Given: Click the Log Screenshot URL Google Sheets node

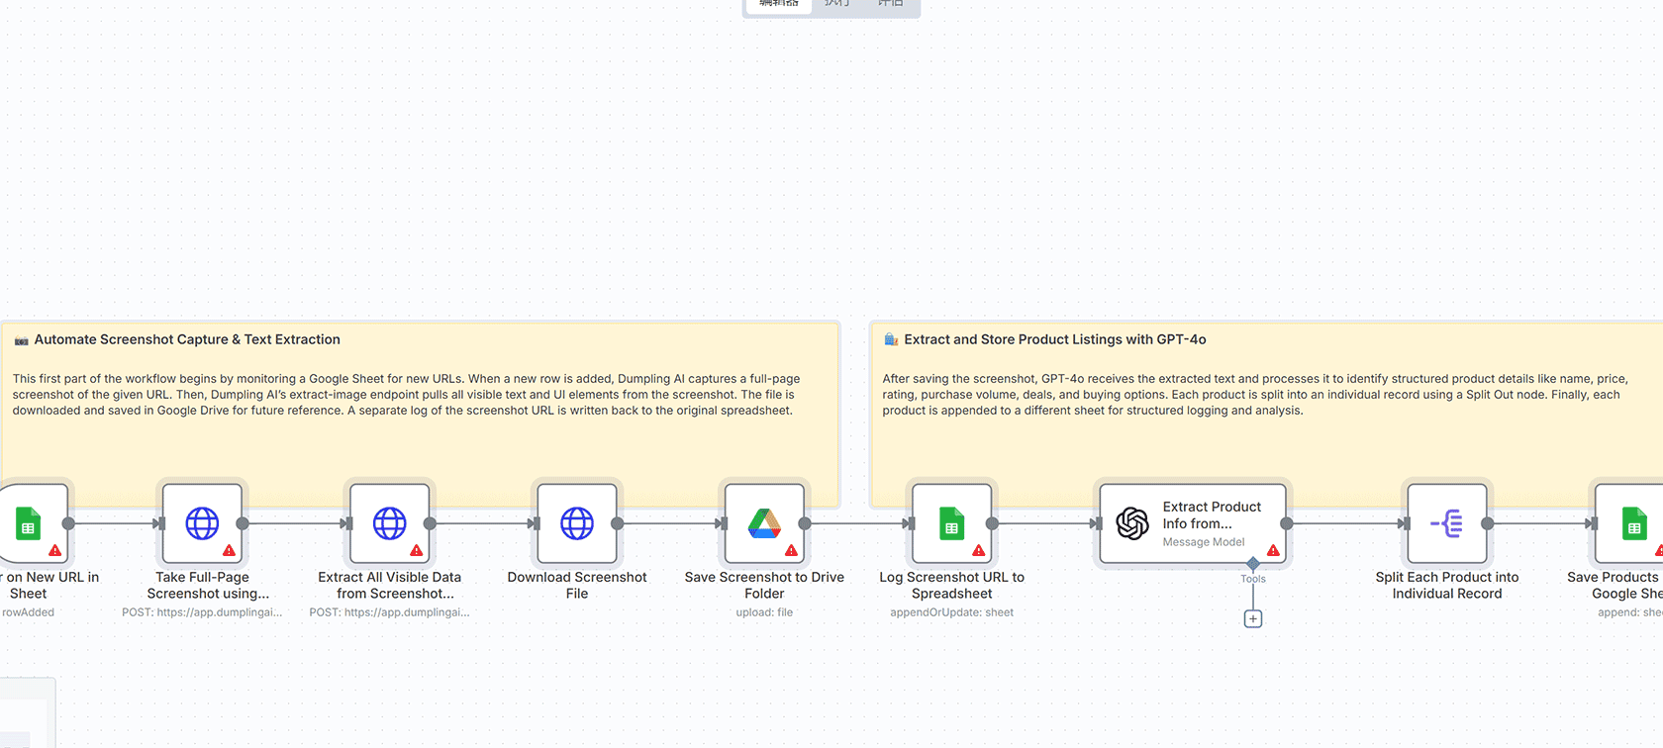Looking at the screenshot, I should click(x=950, y=522).
